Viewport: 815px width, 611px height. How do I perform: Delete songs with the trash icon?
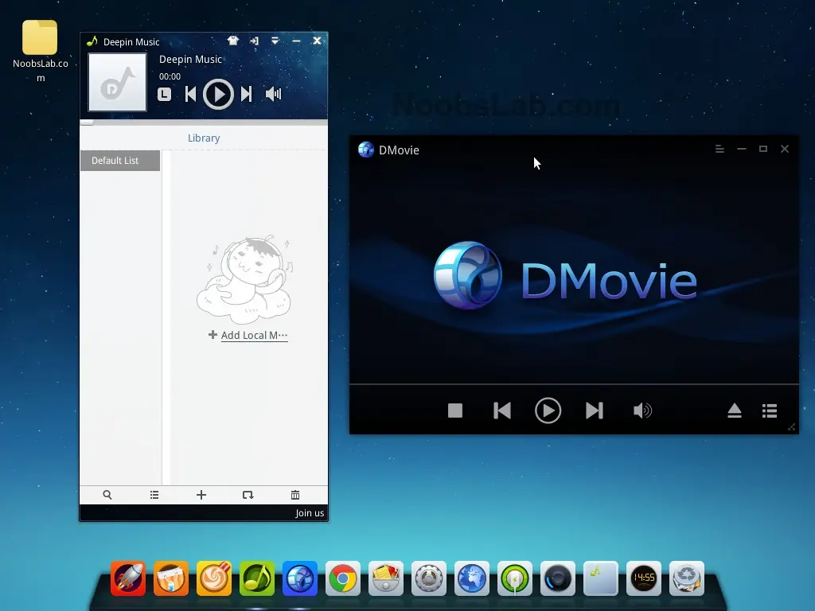[x=295, y=495]
